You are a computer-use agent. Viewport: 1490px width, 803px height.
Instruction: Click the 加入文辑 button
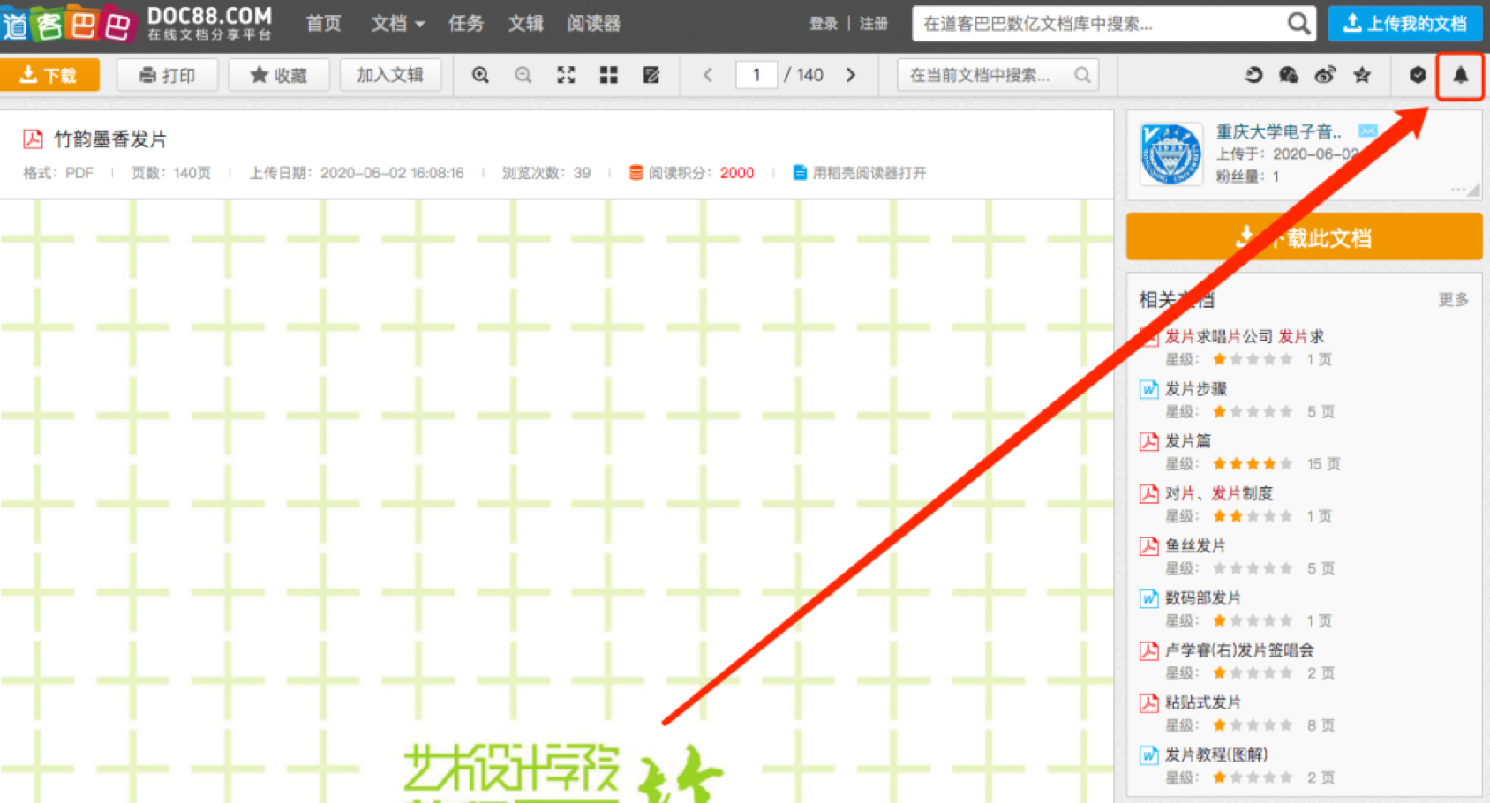pyautogui.click(x=390, y=75)
